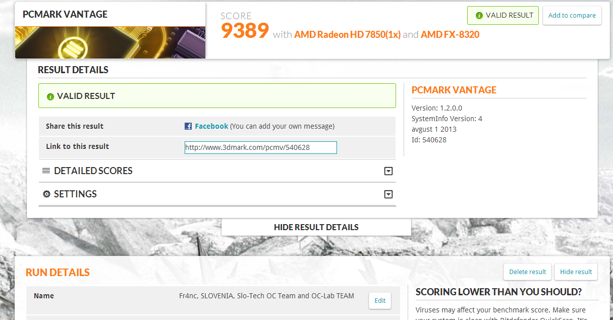Click the Facebook share icon
The image size is (613, 320).
pyautogui.click(x=188, y=126)
